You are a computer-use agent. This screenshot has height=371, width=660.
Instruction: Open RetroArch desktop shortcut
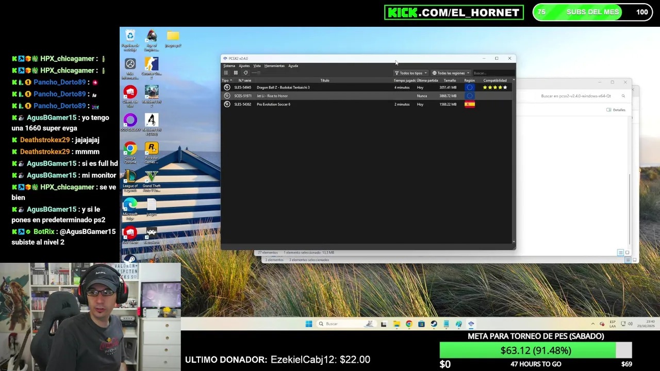(151, 235)
